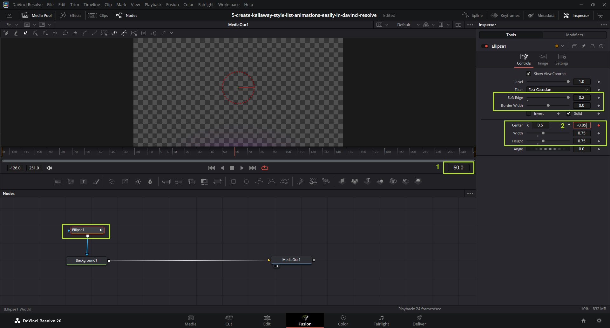Switch to the Modifiers tab

tap(574, 35)
